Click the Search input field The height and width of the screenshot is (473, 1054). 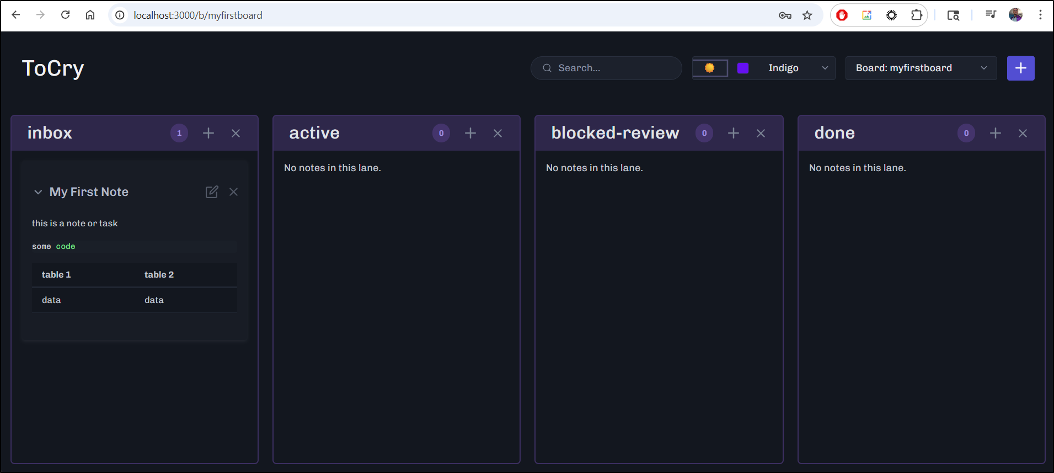coord(612,68)
